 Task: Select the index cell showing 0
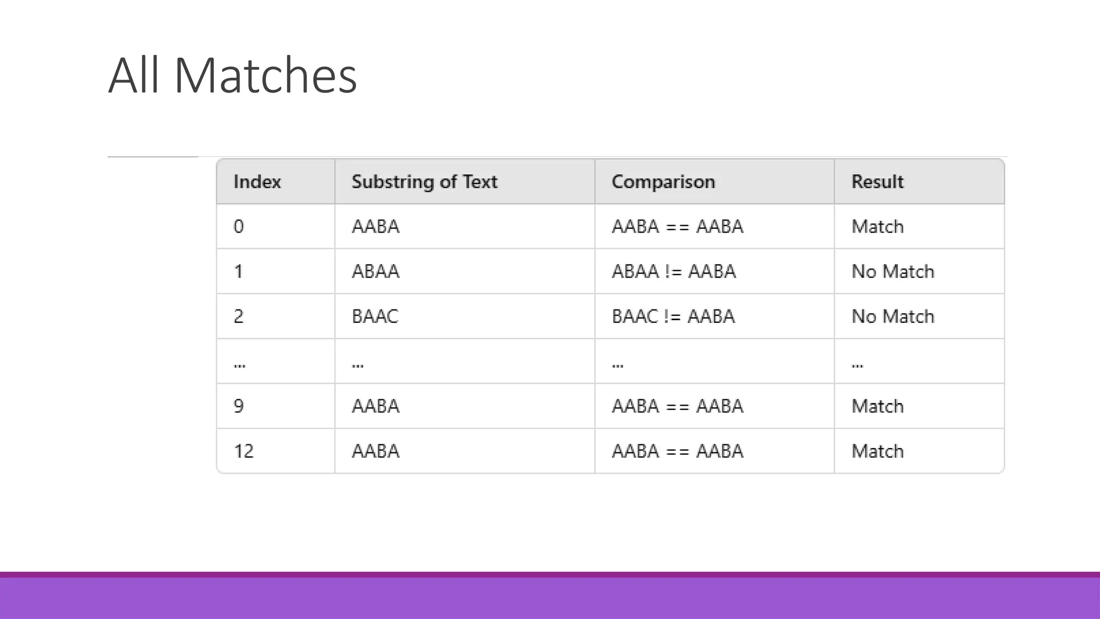[x=239, y=226]
